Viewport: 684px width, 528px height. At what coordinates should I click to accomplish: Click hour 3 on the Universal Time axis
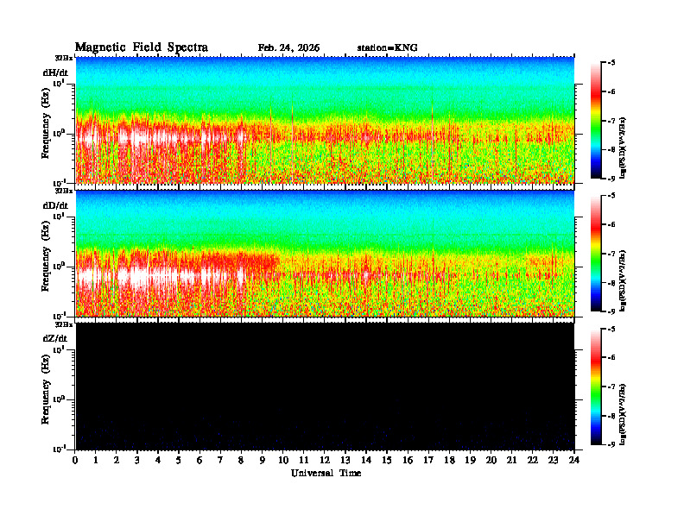[137, 461]
